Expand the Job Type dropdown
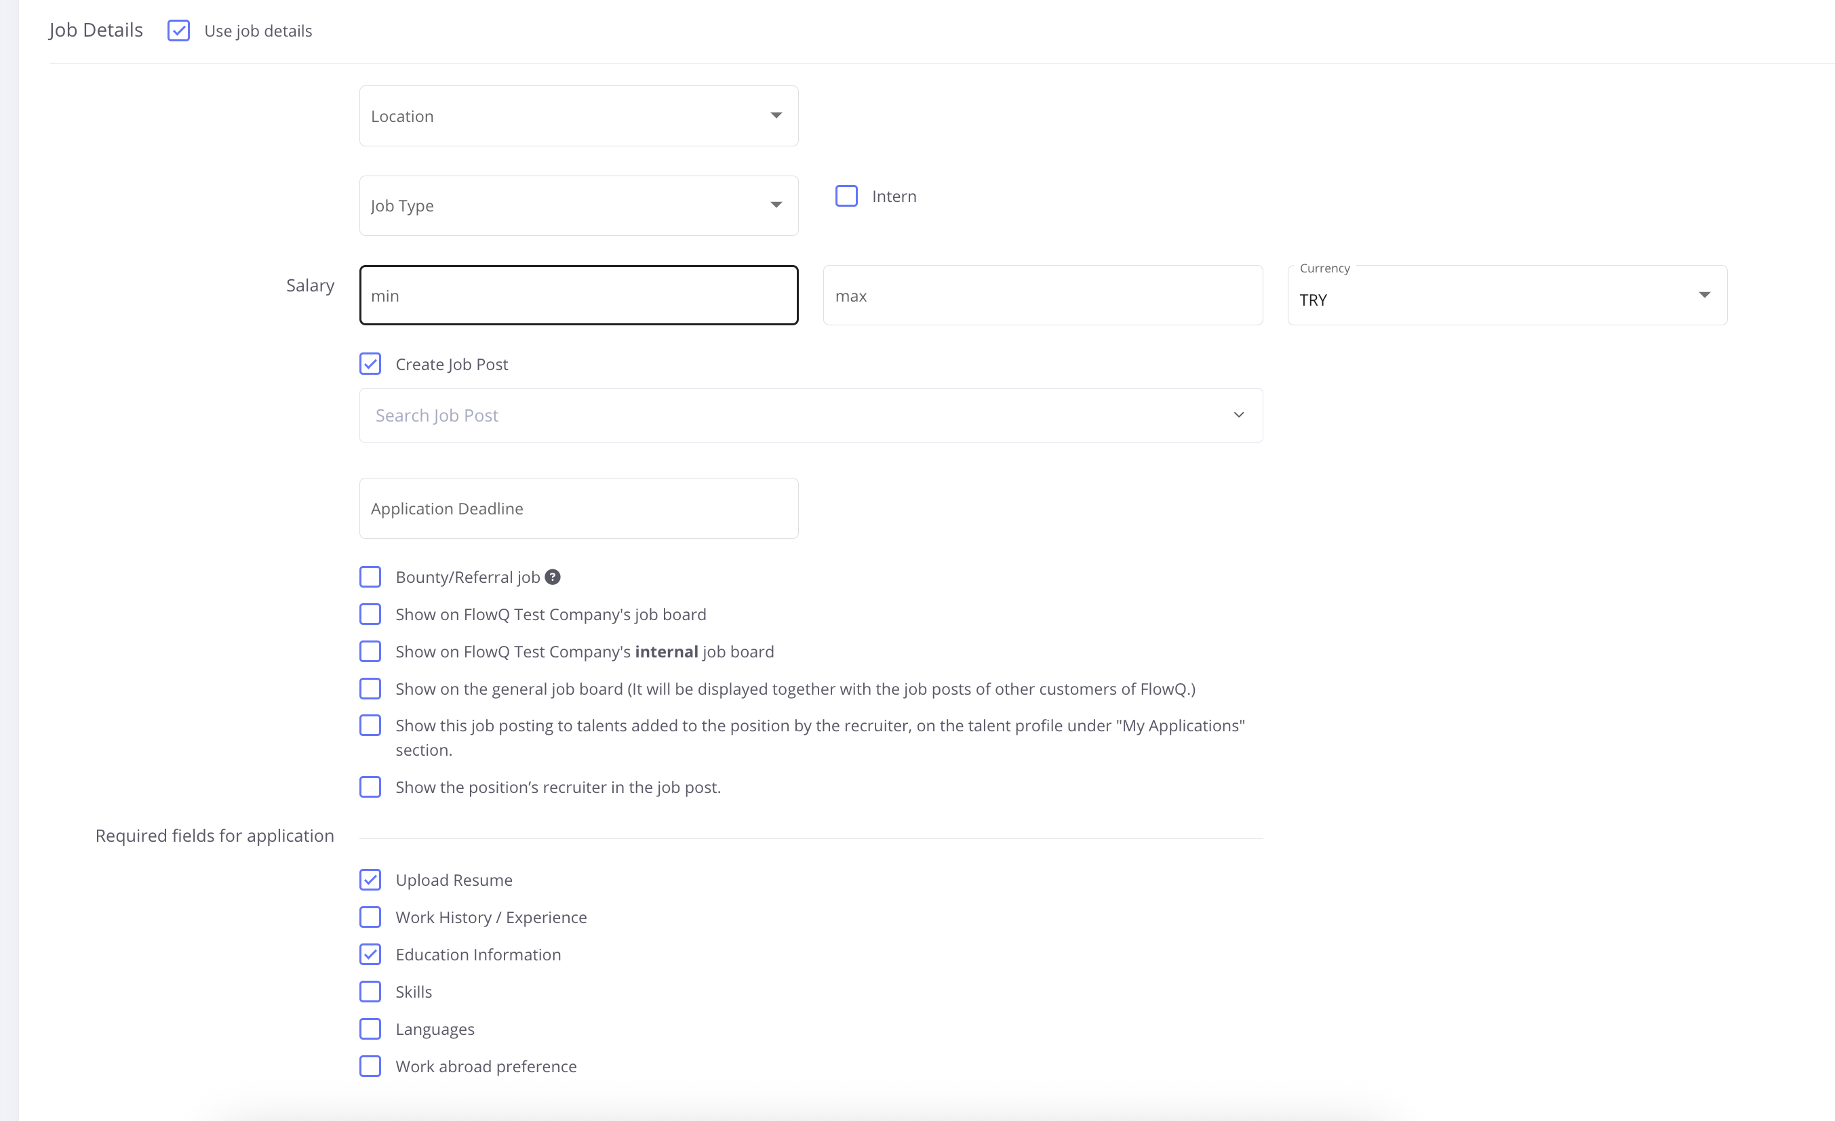 [x=578, y=205]
